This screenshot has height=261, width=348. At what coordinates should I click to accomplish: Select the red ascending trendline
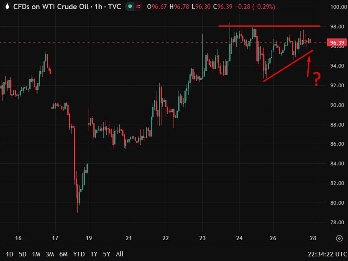point(288,66)
